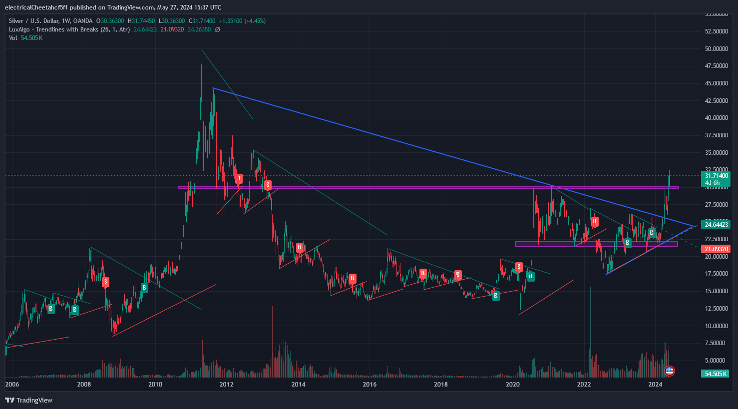738x409 pixels.
Task: Click the red B marker near 2014
Action: pyautogui.click(x=300, y=247)
